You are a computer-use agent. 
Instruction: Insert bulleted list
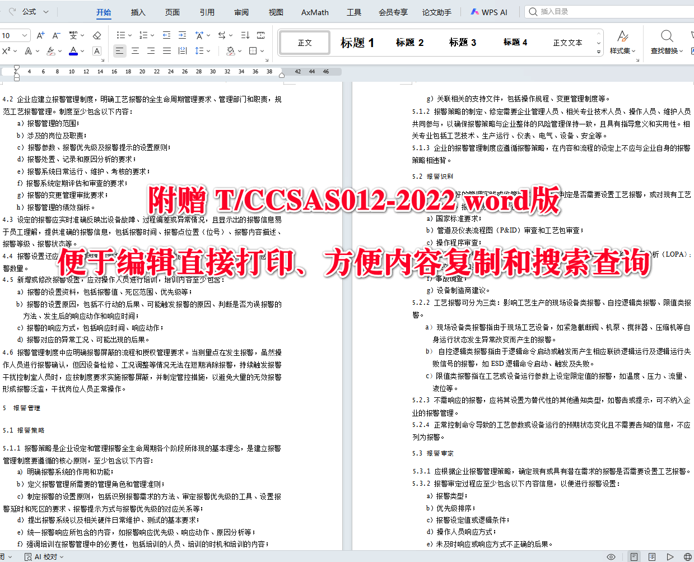click(x=120, y=35)
